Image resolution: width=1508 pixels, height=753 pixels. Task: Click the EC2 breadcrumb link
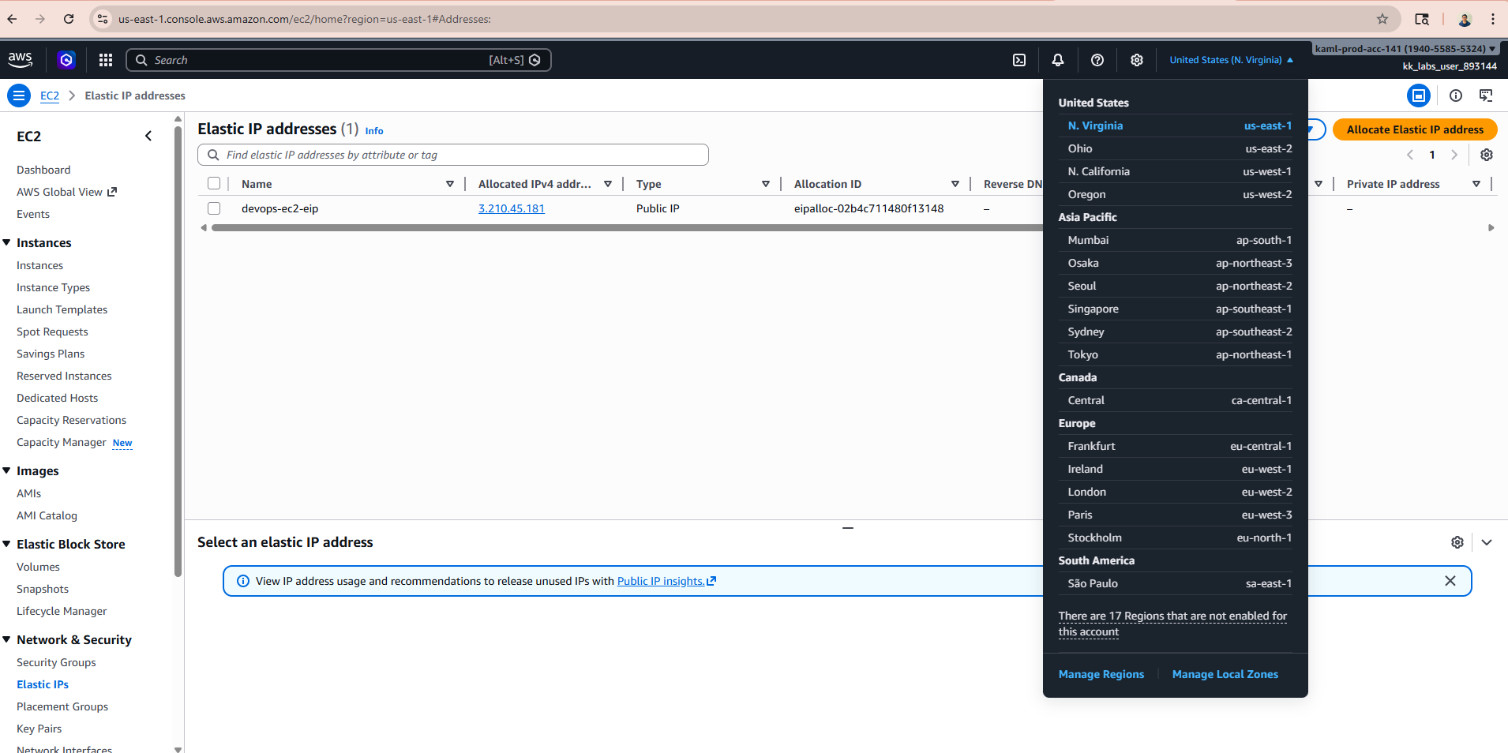(x=50, y=96)
